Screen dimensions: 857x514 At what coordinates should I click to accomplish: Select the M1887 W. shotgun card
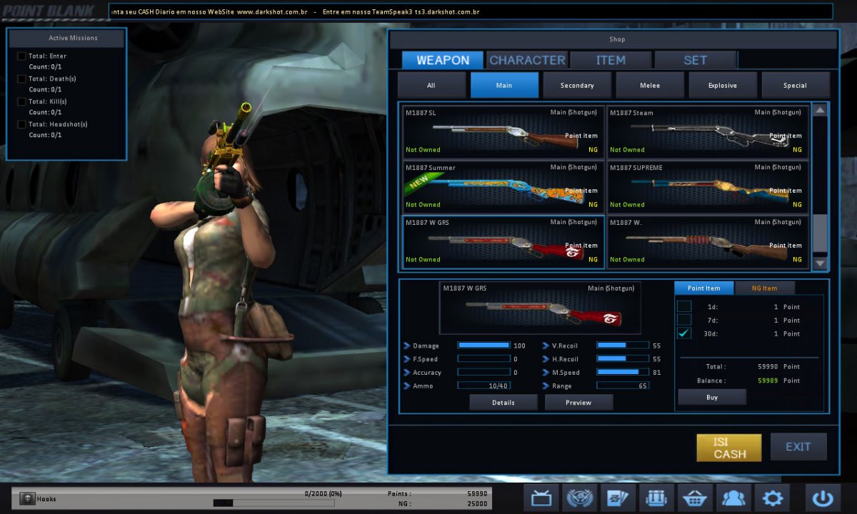pyautogui.click(x=708, y=241)
